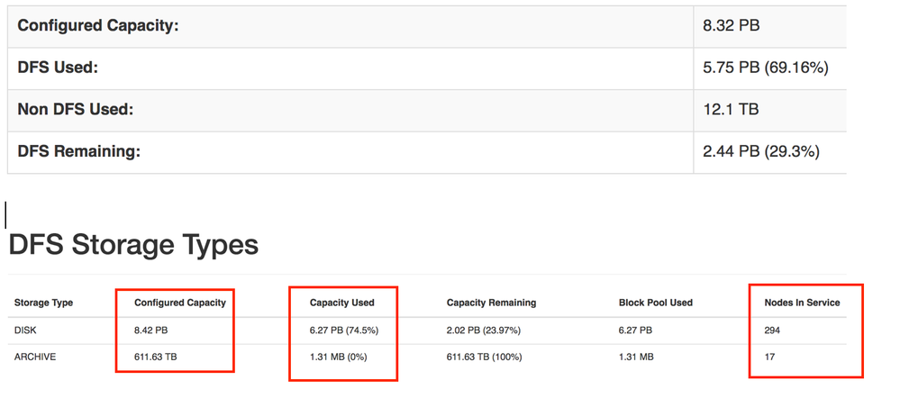Screen dimensions: 900x398
Task: Click the Storage Type column header
Action: pos(44,303)
